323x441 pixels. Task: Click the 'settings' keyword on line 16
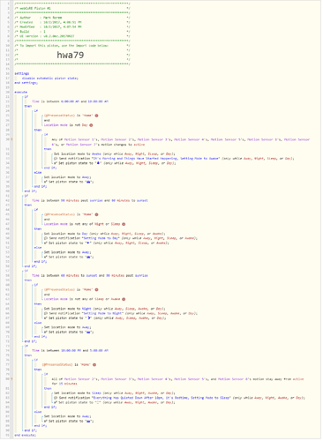(x=22, y=73)
